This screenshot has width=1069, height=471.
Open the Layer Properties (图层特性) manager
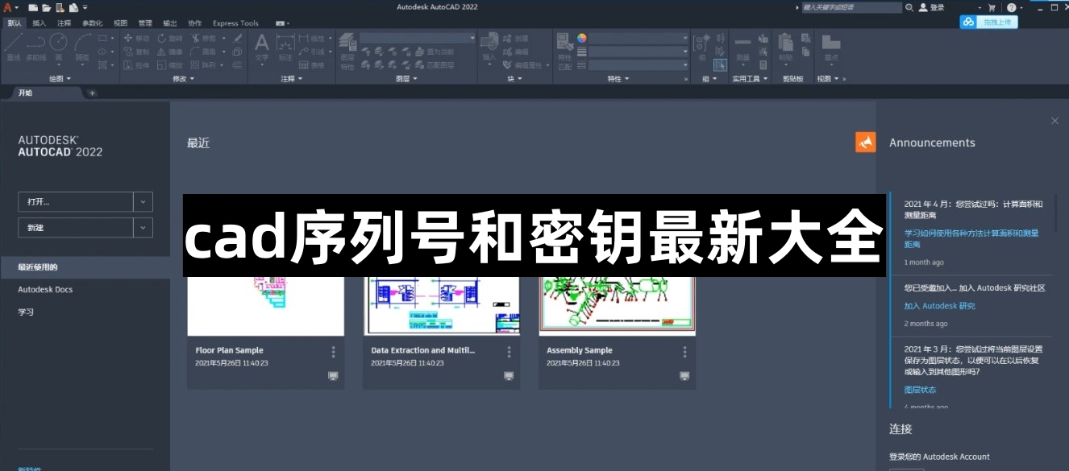point(347,52)
